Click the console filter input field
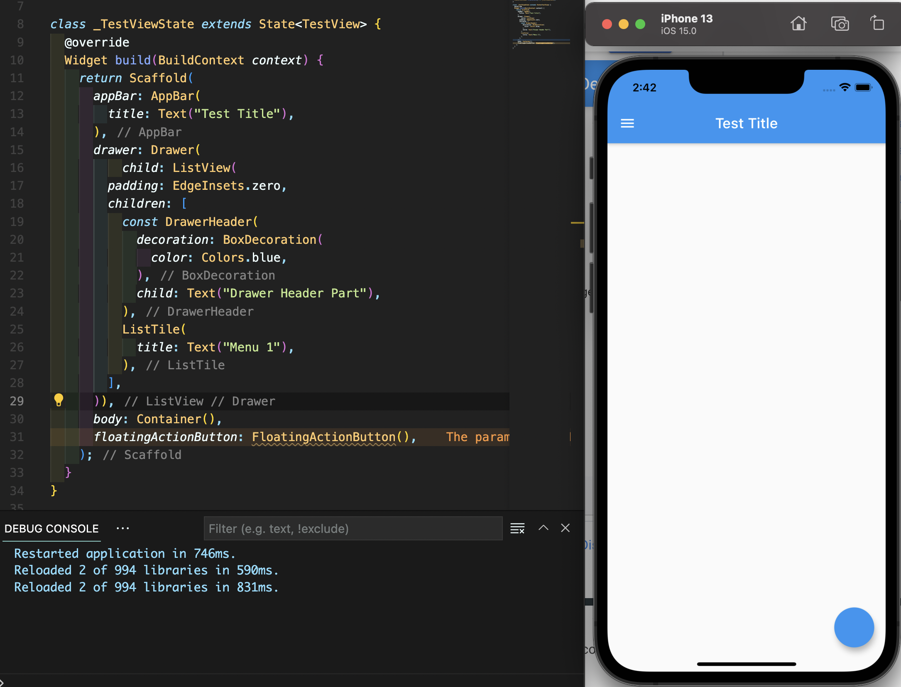The width and height of the screenshot is (901, 687). click(353, 528)
